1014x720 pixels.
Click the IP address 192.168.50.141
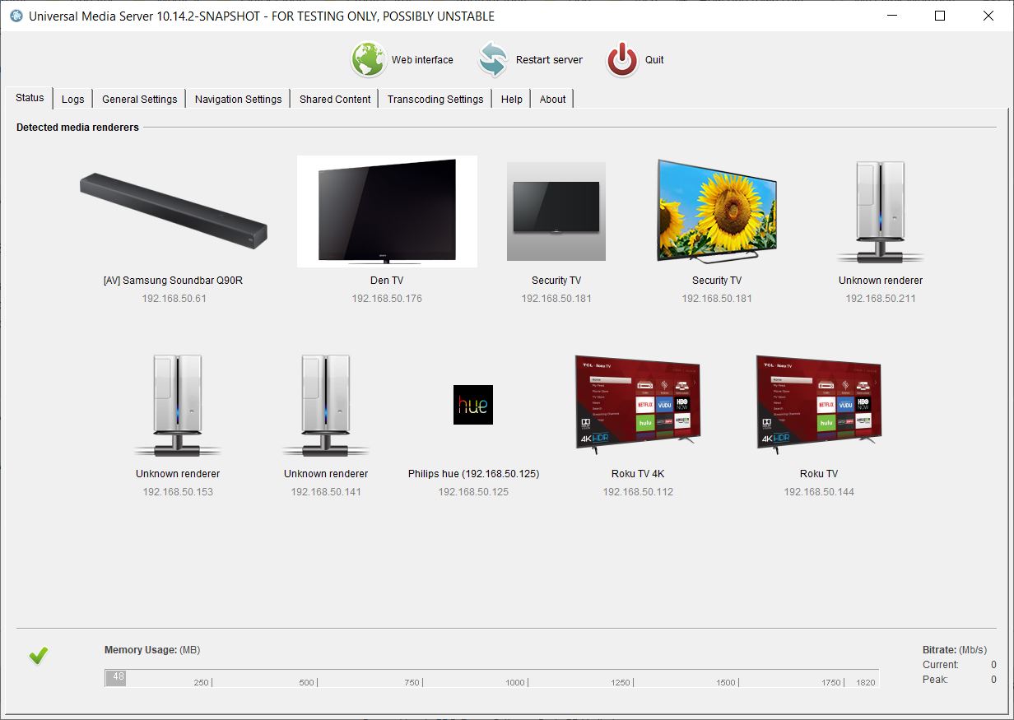click(326, 492)
